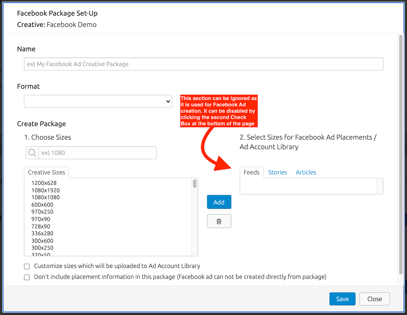Choose the 970x90 size
Screen dimensions: 407x315
(41, 219)
